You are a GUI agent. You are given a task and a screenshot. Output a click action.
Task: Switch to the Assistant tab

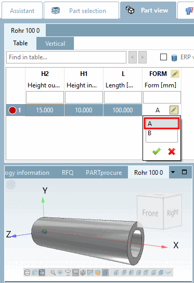point(22,10)
